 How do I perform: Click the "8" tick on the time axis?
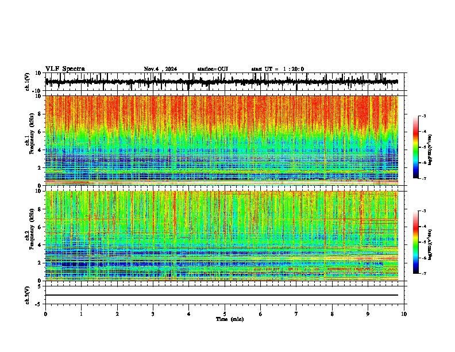coord(332,314)
